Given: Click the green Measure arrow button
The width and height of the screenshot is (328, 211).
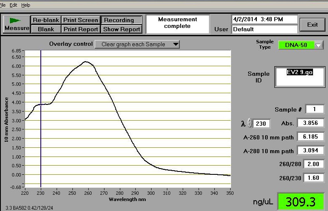Looking at the screenshot, I should pyautogui.click(x=17, y=25).
